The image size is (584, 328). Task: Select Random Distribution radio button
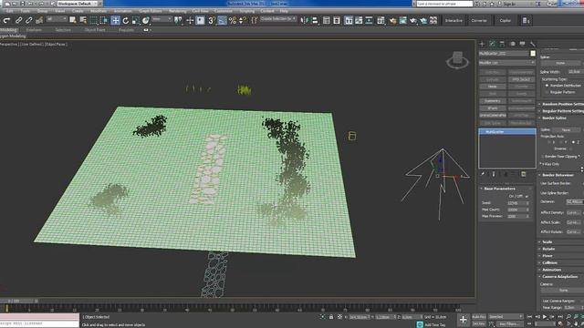547,86
